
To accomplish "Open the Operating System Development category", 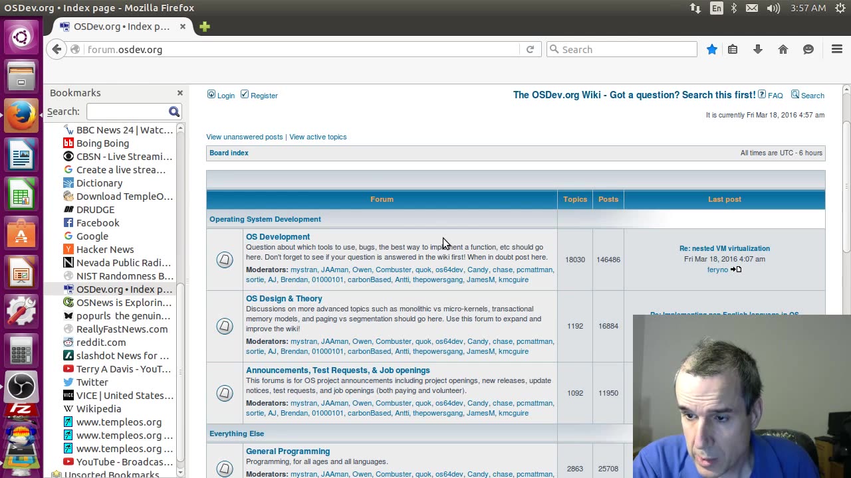I will point(265,219).
